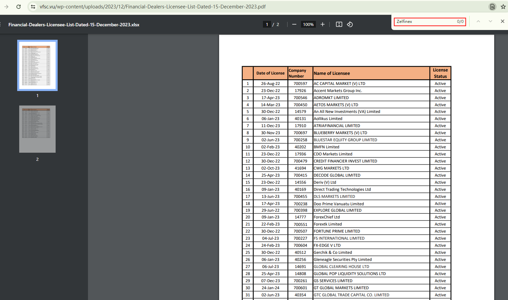
Task: Rotate the document counterclockwise
Action: [350, 24]
